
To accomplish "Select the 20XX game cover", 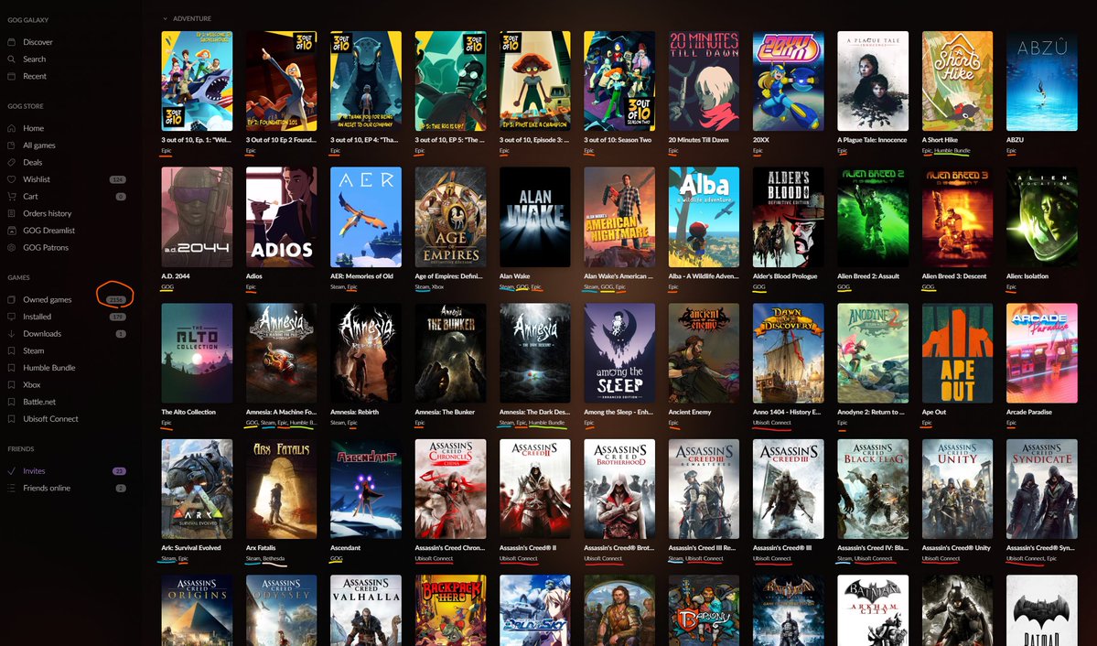I will point(789,81).
